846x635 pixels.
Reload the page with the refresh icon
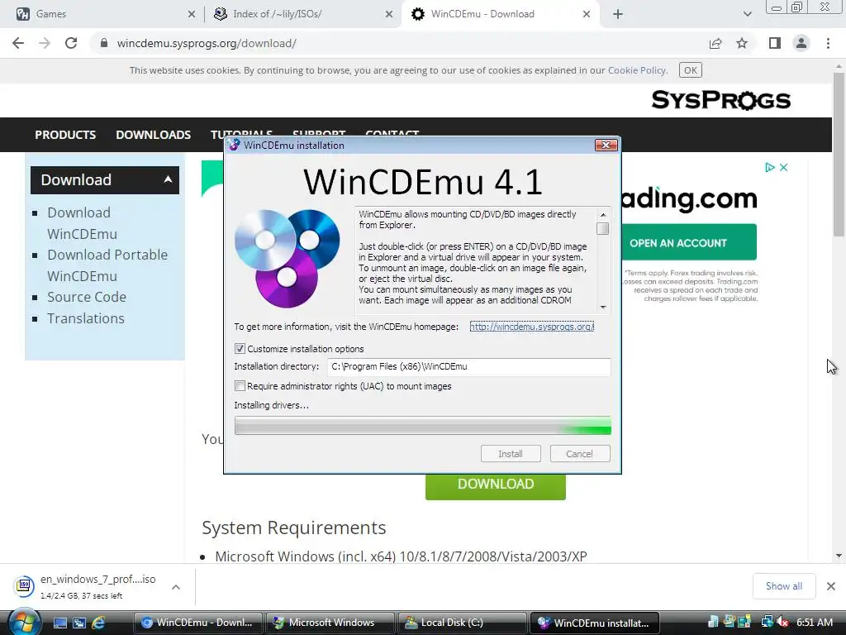click(x=71, y=43)
